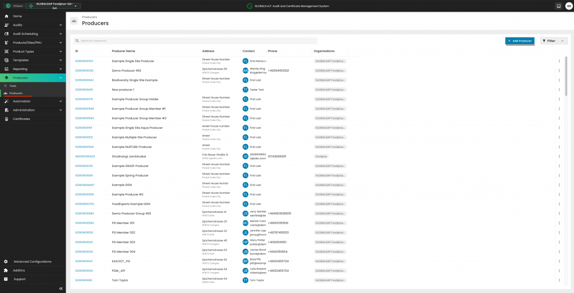Image resolution: width=574 pixels, height=293 pixels.
Task: Click the Advanced Configurations gear icon
Action: [x=6, y=262]
